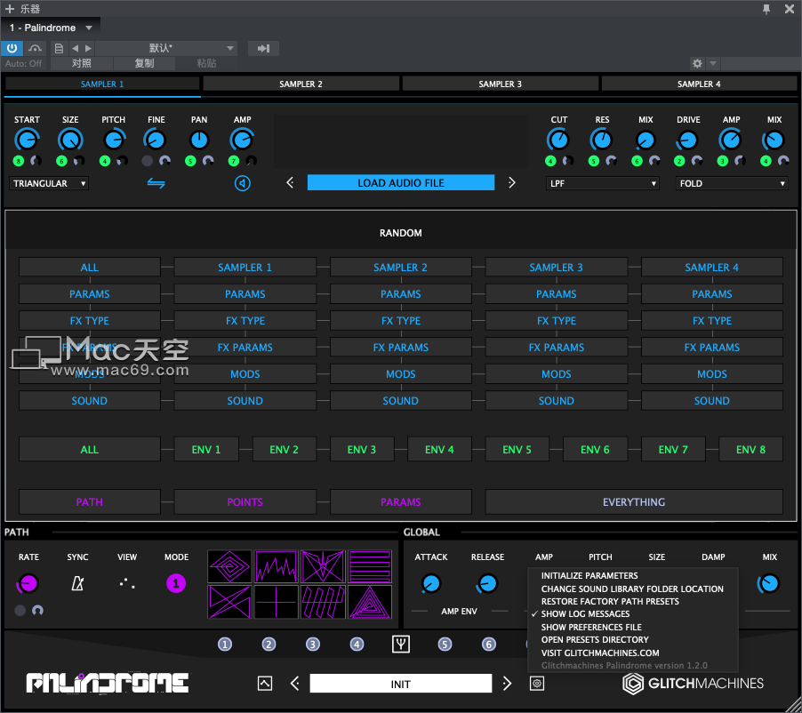Screen dimensions: 802x713
Task: Click the host gear settings icon
Action: click(x=697, y=63)
